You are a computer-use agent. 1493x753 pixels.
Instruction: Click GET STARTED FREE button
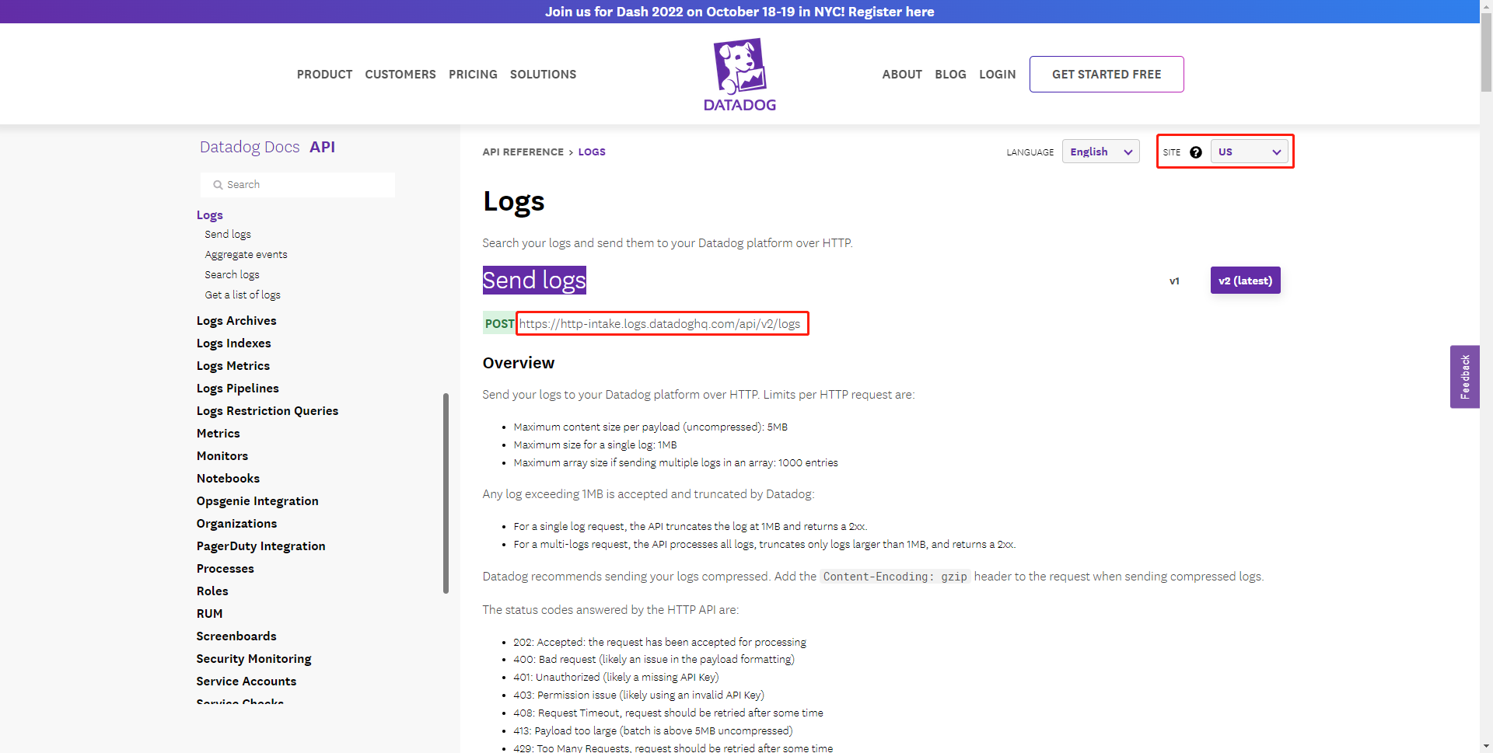tap(1106, 75)
